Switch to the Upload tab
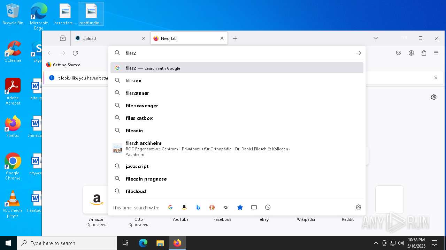The image size is (446, 250). click(110, 38)
